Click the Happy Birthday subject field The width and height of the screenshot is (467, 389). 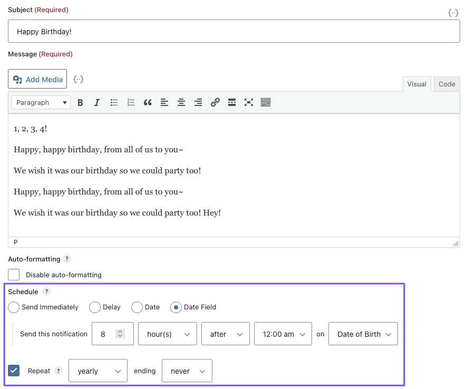[x=234, y=32]
